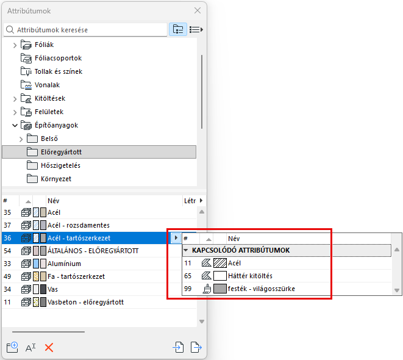
Task: Click the Létr column header
Action: tap(190, 201)
